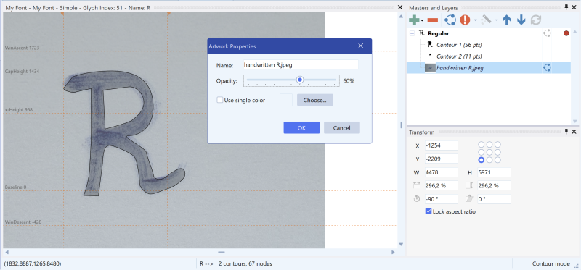Click the grey refresh arrows icon
Image resolution: width=581 pixels, height=270 pixels.
coord(535,20)
